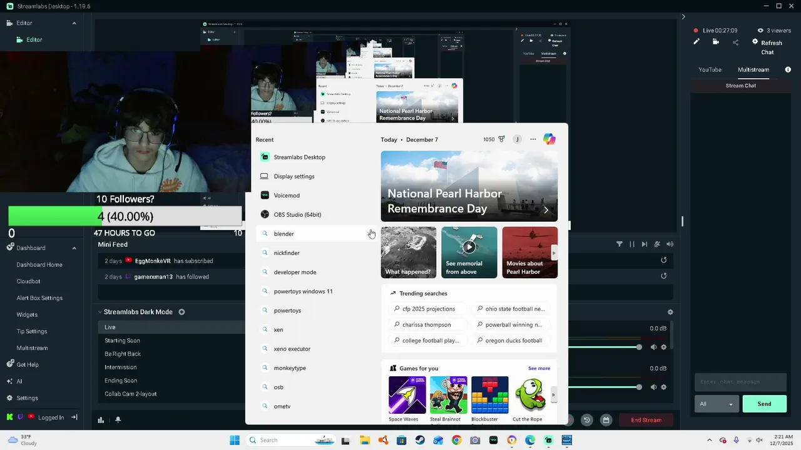Open settings gear of second audio source
801x450 pixels.
coord(664,387)
